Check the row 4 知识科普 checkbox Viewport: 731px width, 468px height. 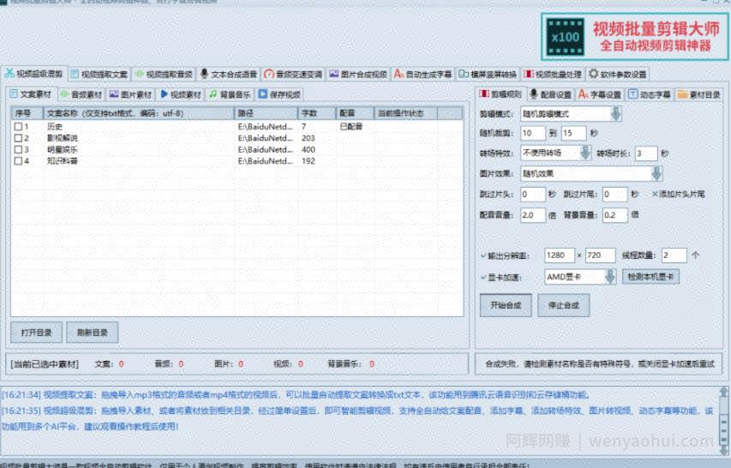[x=18, y=161]
